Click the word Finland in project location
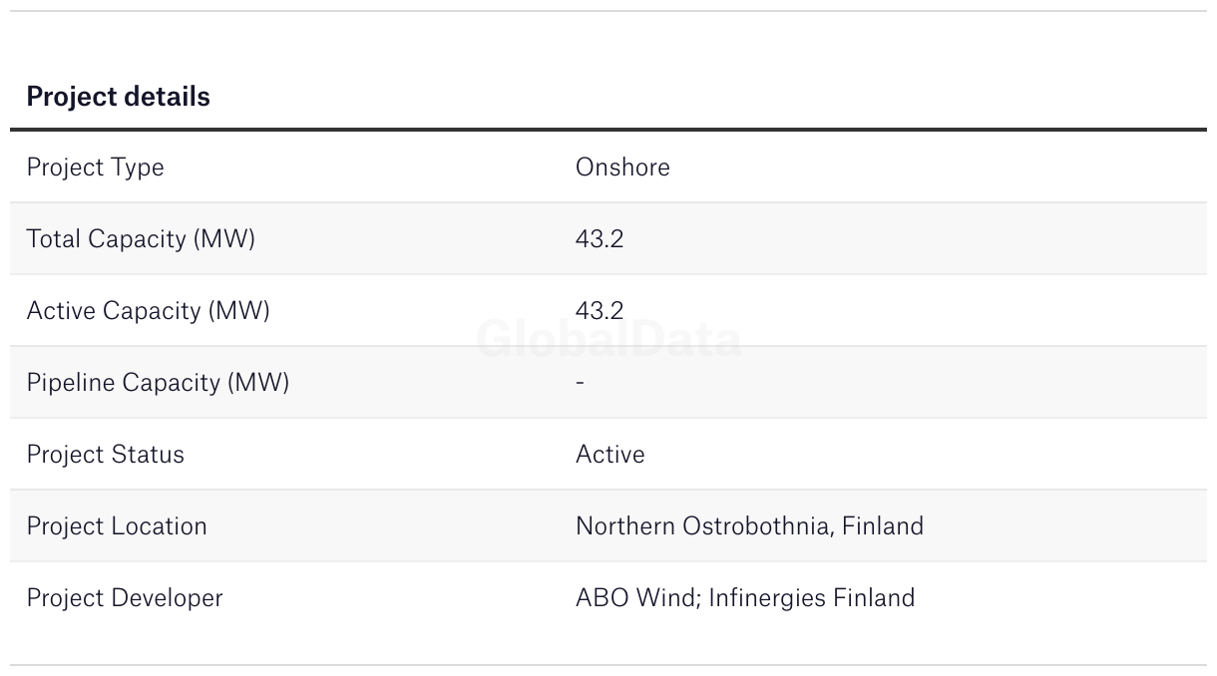Image resolution: width=1217 pixels, height=676 pixels. coord(883,526)
